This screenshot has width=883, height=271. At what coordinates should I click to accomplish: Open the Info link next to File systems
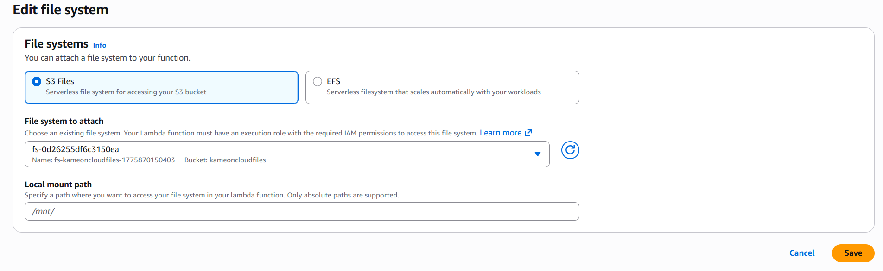pos(100,45)
